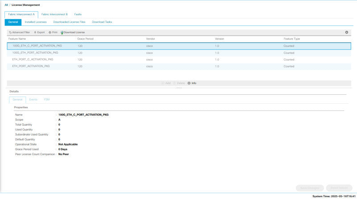This screenshot has width=357, height=199.
Task: Sort by Version column header
Action: (220, 39)
